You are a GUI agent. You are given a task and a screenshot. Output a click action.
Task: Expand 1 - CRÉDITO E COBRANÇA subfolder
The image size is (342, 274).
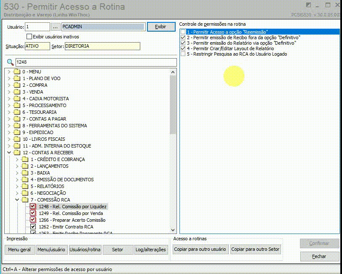point(17,159)
